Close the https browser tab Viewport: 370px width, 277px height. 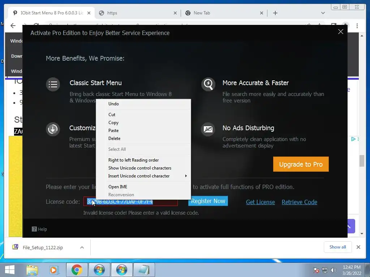pyautogui.click(x=175, y=13)
